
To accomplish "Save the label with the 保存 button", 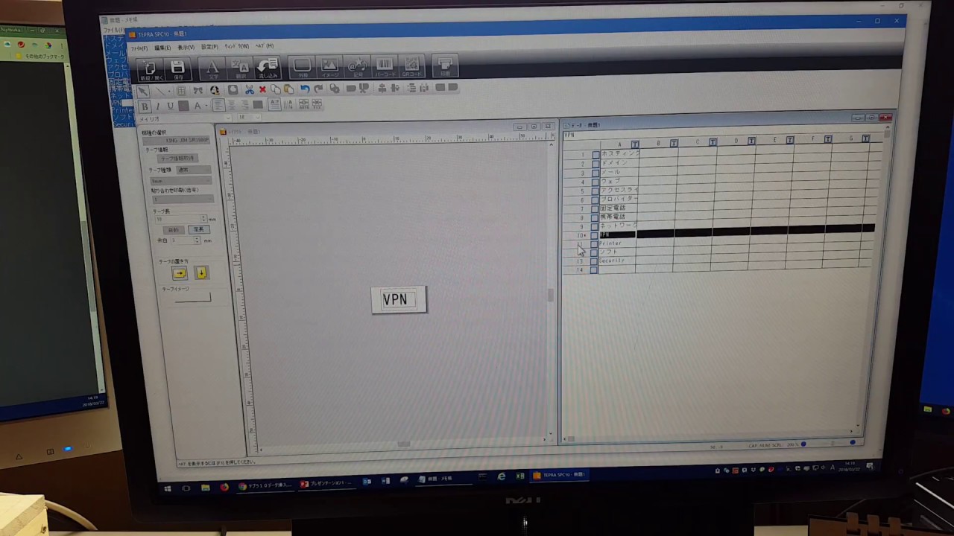I will pyautogui.click(x=178, y=69).
